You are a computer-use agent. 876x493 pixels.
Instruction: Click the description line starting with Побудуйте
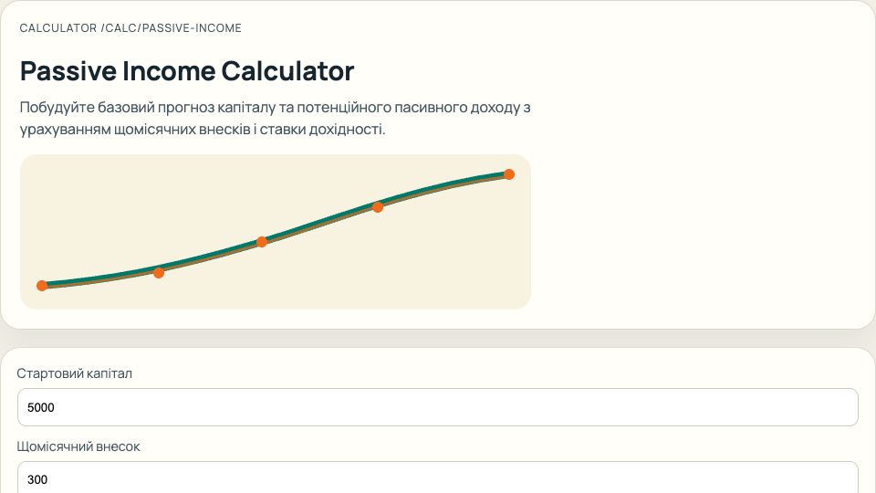point(275,107)
